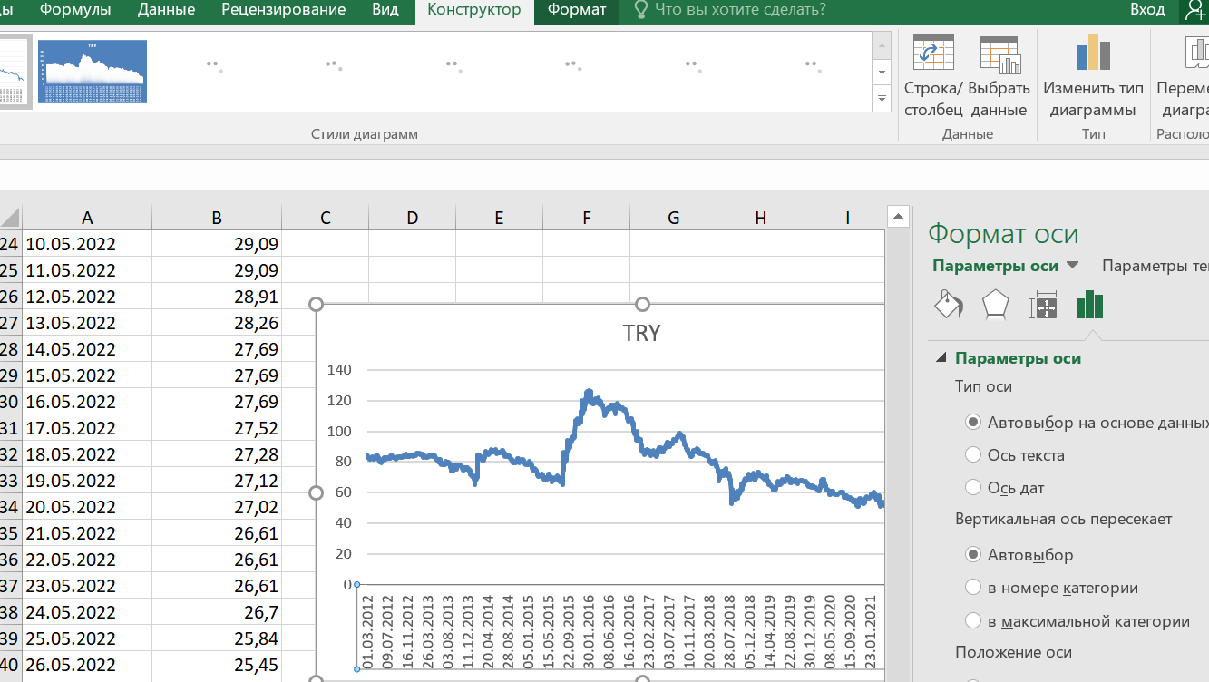This screenshot has height=682, width=1209.
Task: Click the worksheet scroll up arrow
Action: coord(898,217)
